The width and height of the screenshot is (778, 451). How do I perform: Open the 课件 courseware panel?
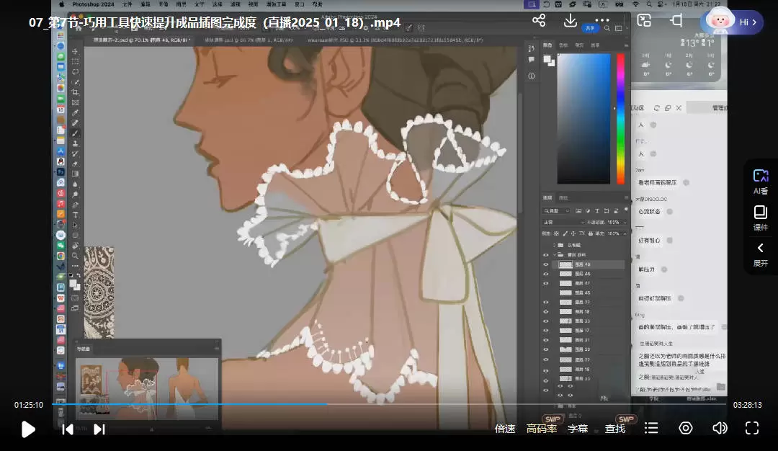pos(761,218)
